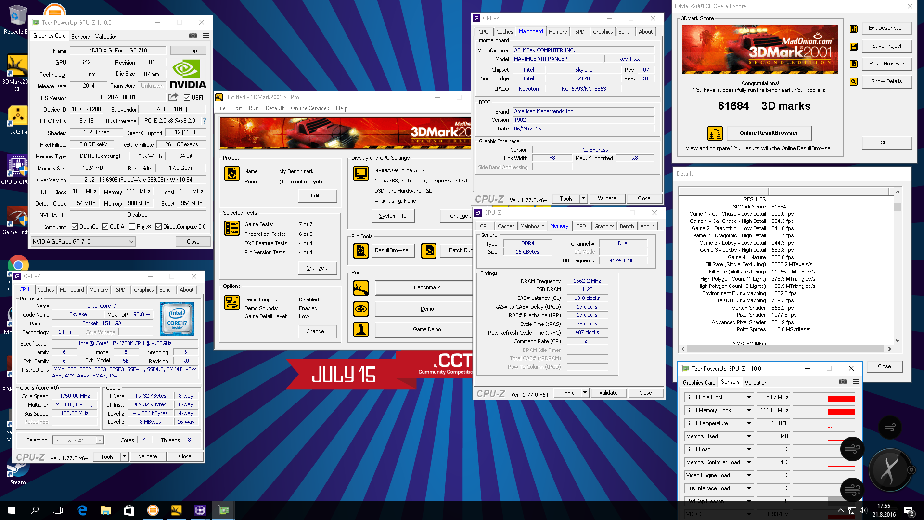Open the Processor #1 selection dropdown
This screenshot has height=520, width=924.
tap(78, 440)
